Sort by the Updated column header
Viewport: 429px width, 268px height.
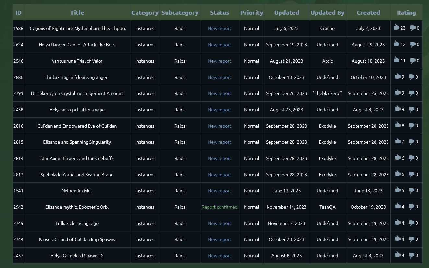point(287,13)
